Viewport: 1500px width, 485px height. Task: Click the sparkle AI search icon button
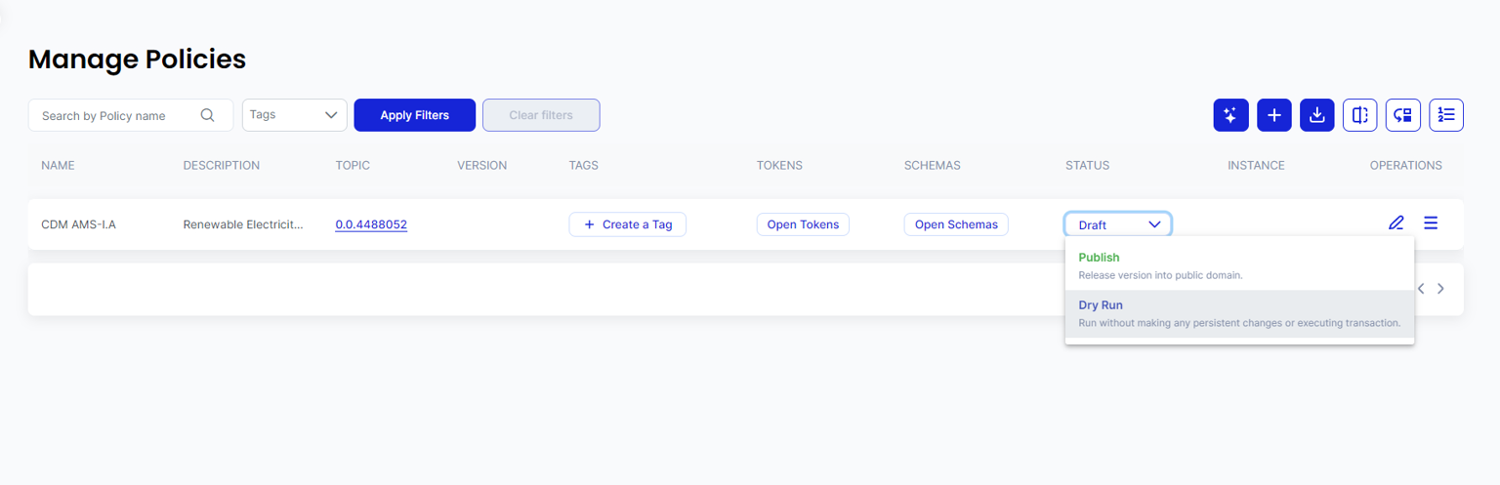tap(1230, 115)
